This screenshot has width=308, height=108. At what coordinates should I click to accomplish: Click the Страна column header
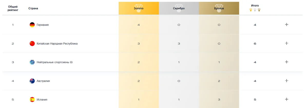[x=33, y=8]
